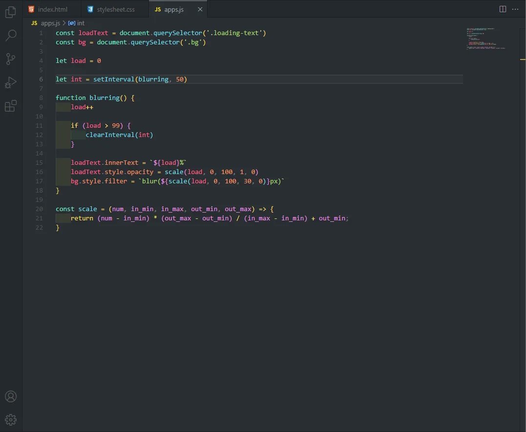Click 'load++' on line 9
Screen dimensions: 526x432
[x=82, y=107]
